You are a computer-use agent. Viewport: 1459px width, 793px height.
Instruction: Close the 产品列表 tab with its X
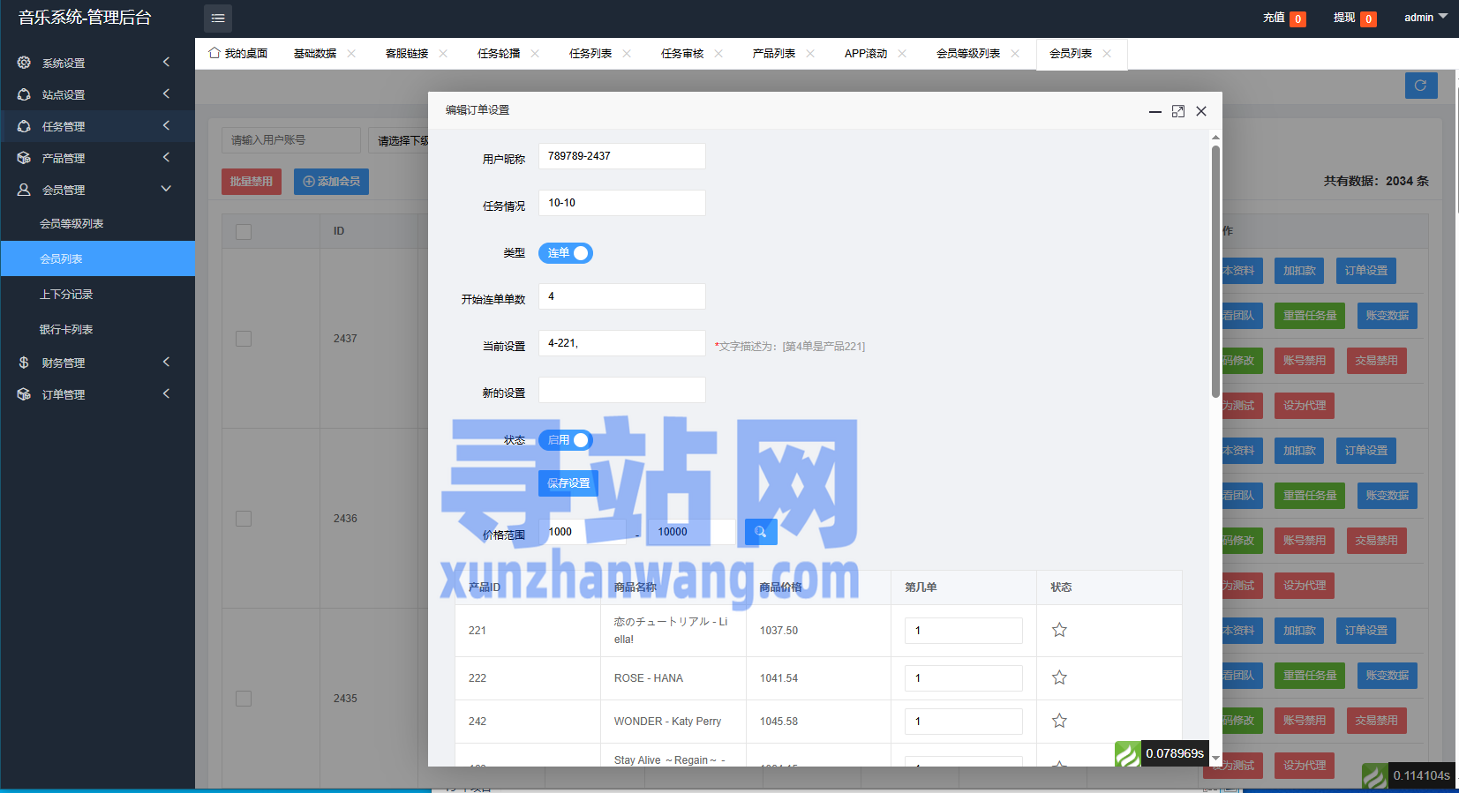pos(810,54)
